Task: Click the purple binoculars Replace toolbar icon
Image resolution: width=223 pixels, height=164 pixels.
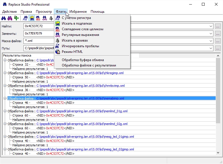Action: (10, 18)
